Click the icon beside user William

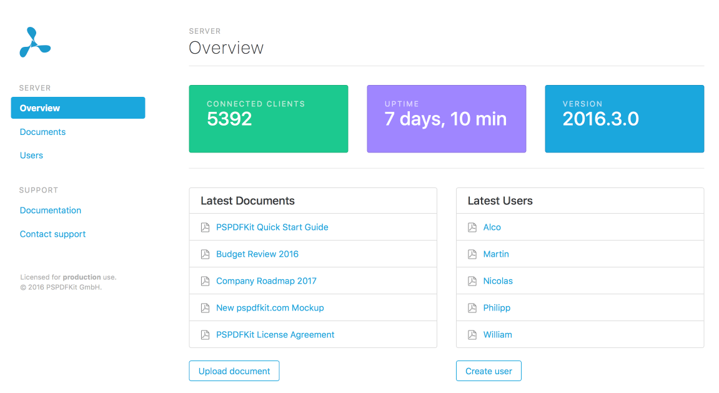click(x=472, y=335)
